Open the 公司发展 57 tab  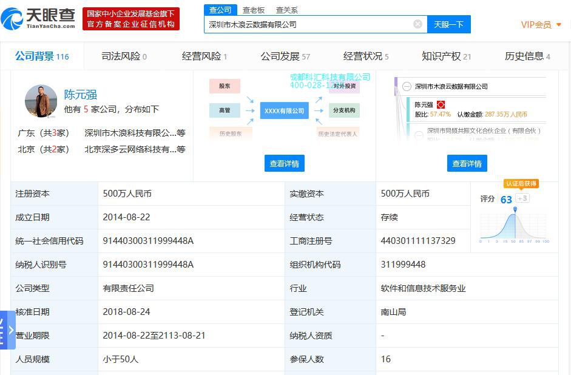(x=285, y=56)
